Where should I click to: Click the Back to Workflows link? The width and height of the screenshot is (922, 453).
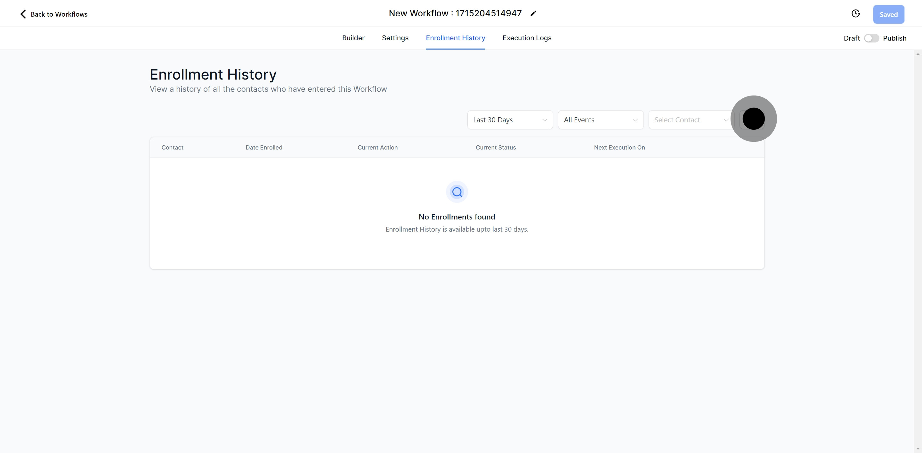click(x=59, y=14)
